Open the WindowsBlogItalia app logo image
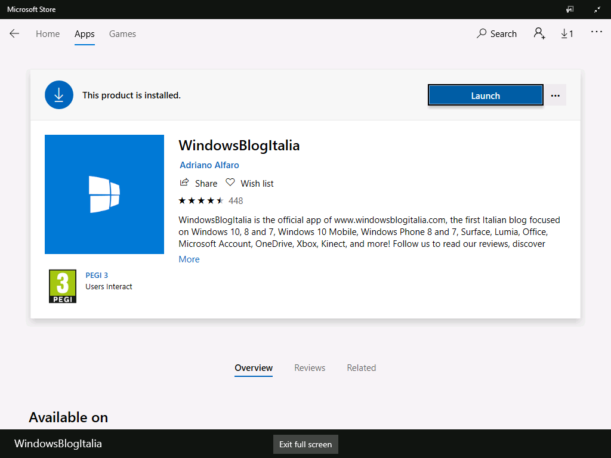Screen dimensions: 611x458 [104, 194]
